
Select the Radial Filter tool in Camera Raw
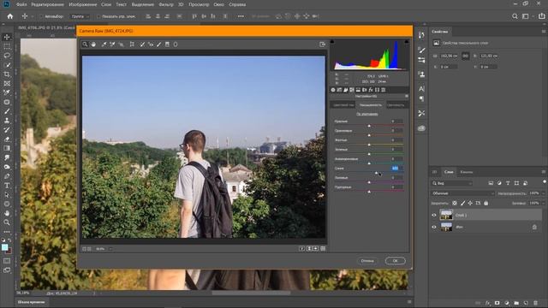click(176, 44)
